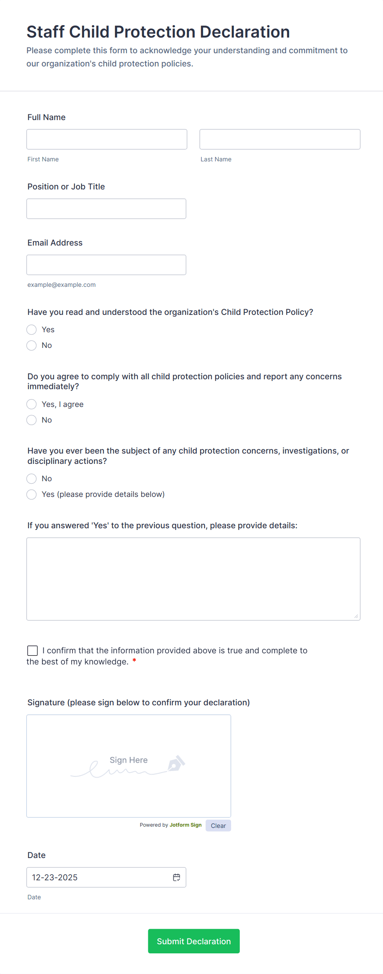Tick the information confirmation checkbox
The image size is (383, 974).
pos(33,651)
